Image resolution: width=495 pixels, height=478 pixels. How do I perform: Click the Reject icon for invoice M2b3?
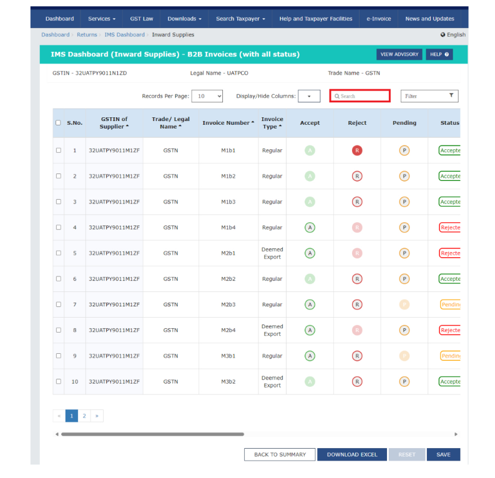[357, 305]
